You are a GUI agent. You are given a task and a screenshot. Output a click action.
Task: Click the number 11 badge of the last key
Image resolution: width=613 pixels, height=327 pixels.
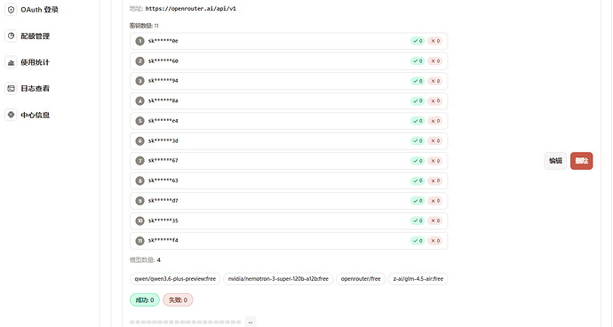click(140, 241)
